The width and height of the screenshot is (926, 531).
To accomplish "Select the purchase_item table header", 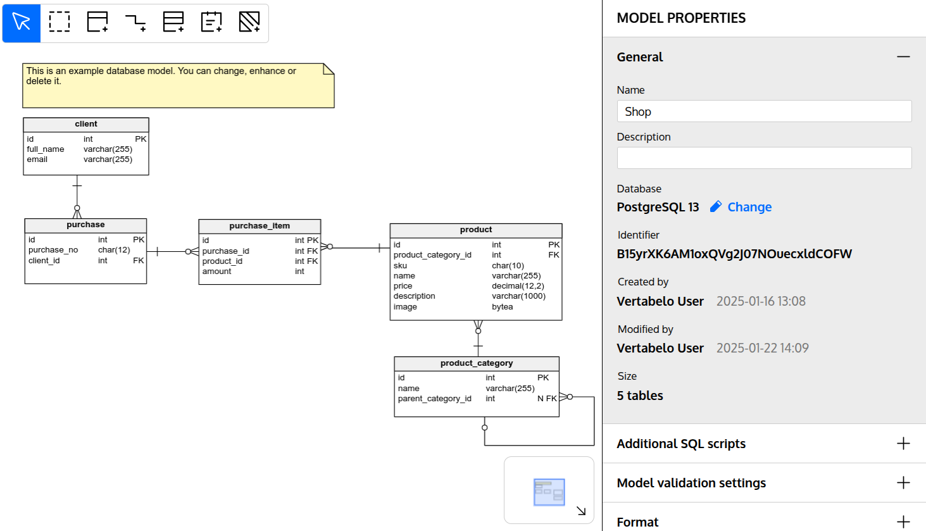I will click(x=260, y=226).
